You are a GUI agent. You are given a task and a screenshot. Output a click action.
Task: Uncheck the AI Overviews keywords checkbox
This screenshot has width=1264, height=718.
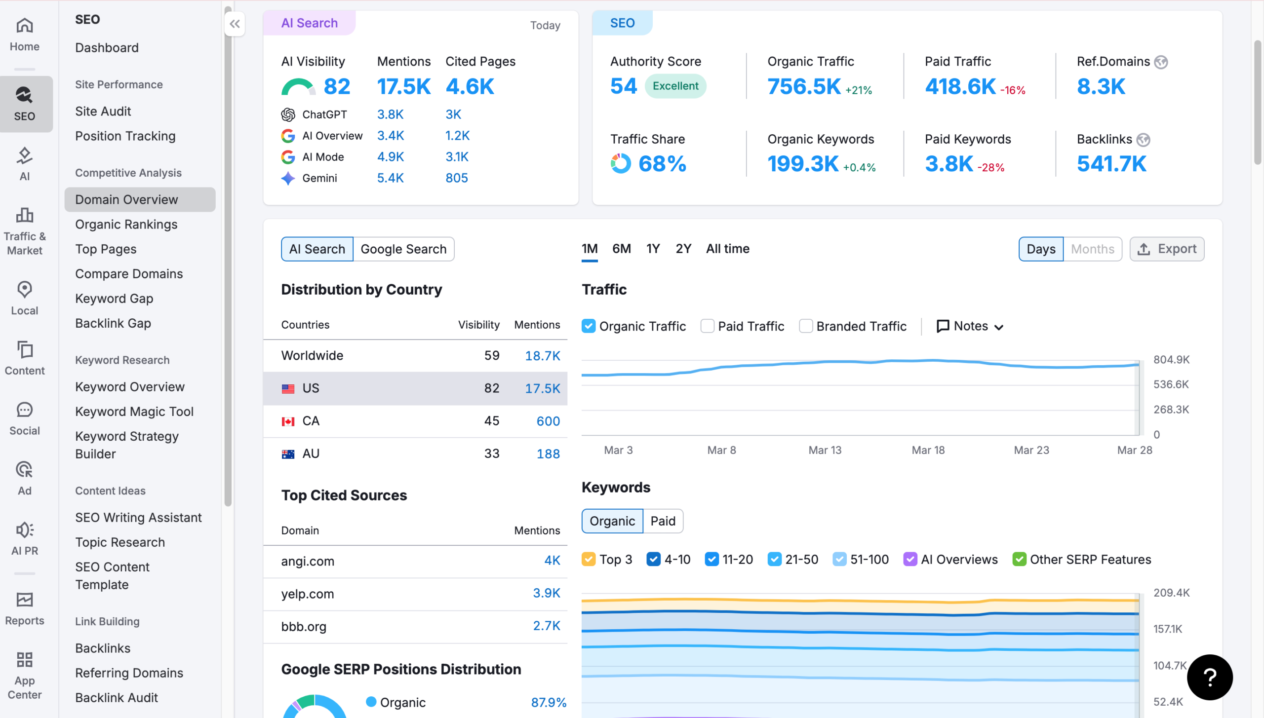coord(909,559)
